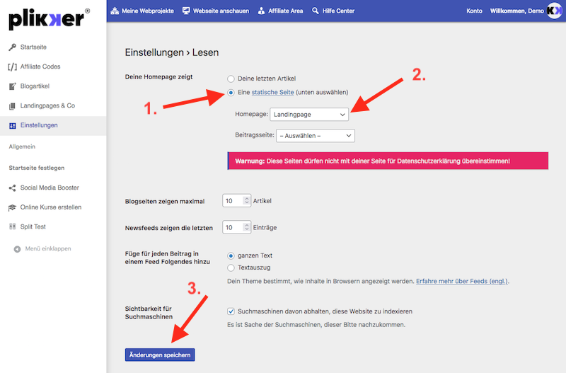Collapse the menu via 'Menü einklappen'

(x=42, y=248)
